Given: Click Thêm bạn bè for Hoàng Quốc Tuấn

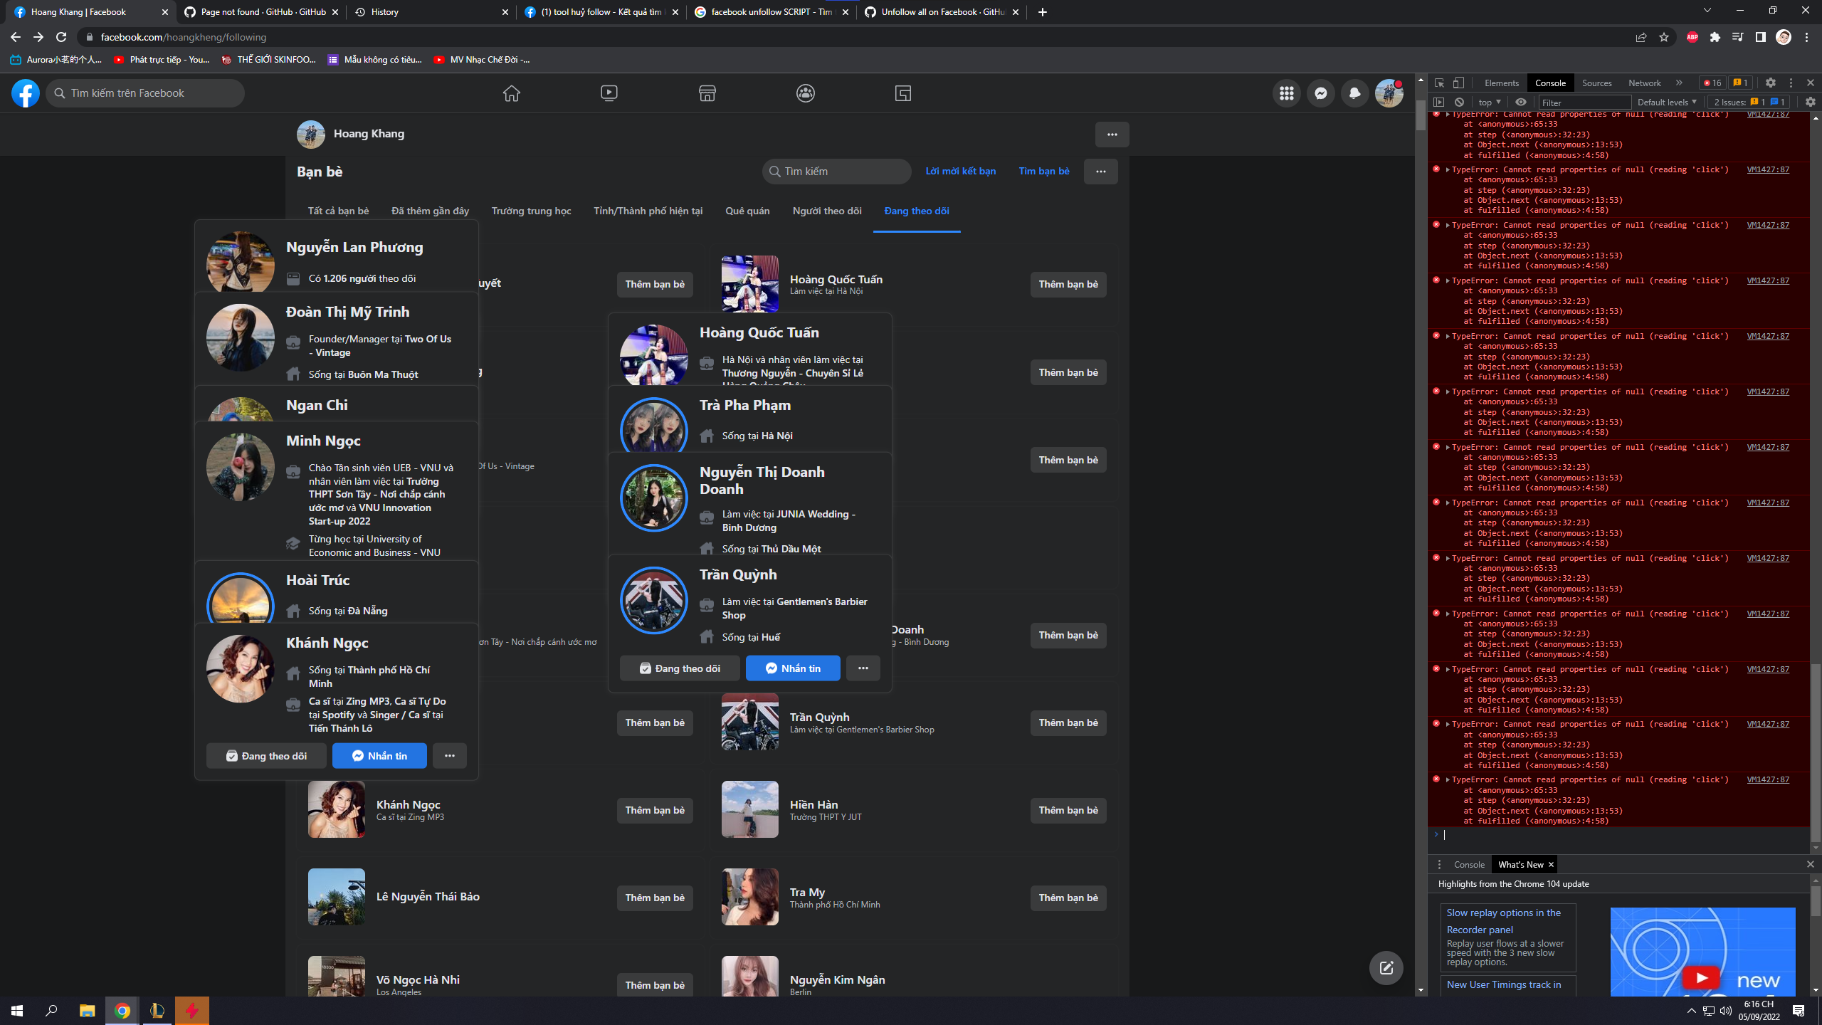Looking at the screenshot, I should (1068, 285).
